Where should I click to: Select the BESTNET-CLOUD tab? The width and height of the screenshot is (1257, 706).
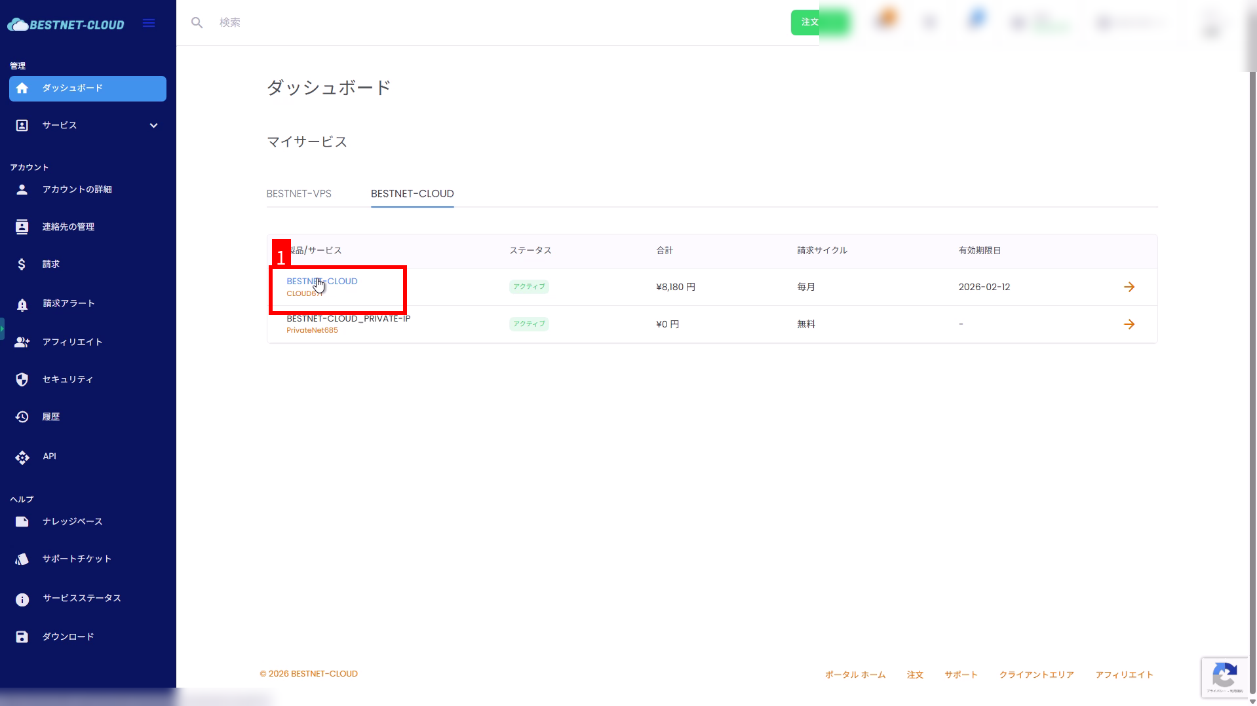click(x=412, y=194)
